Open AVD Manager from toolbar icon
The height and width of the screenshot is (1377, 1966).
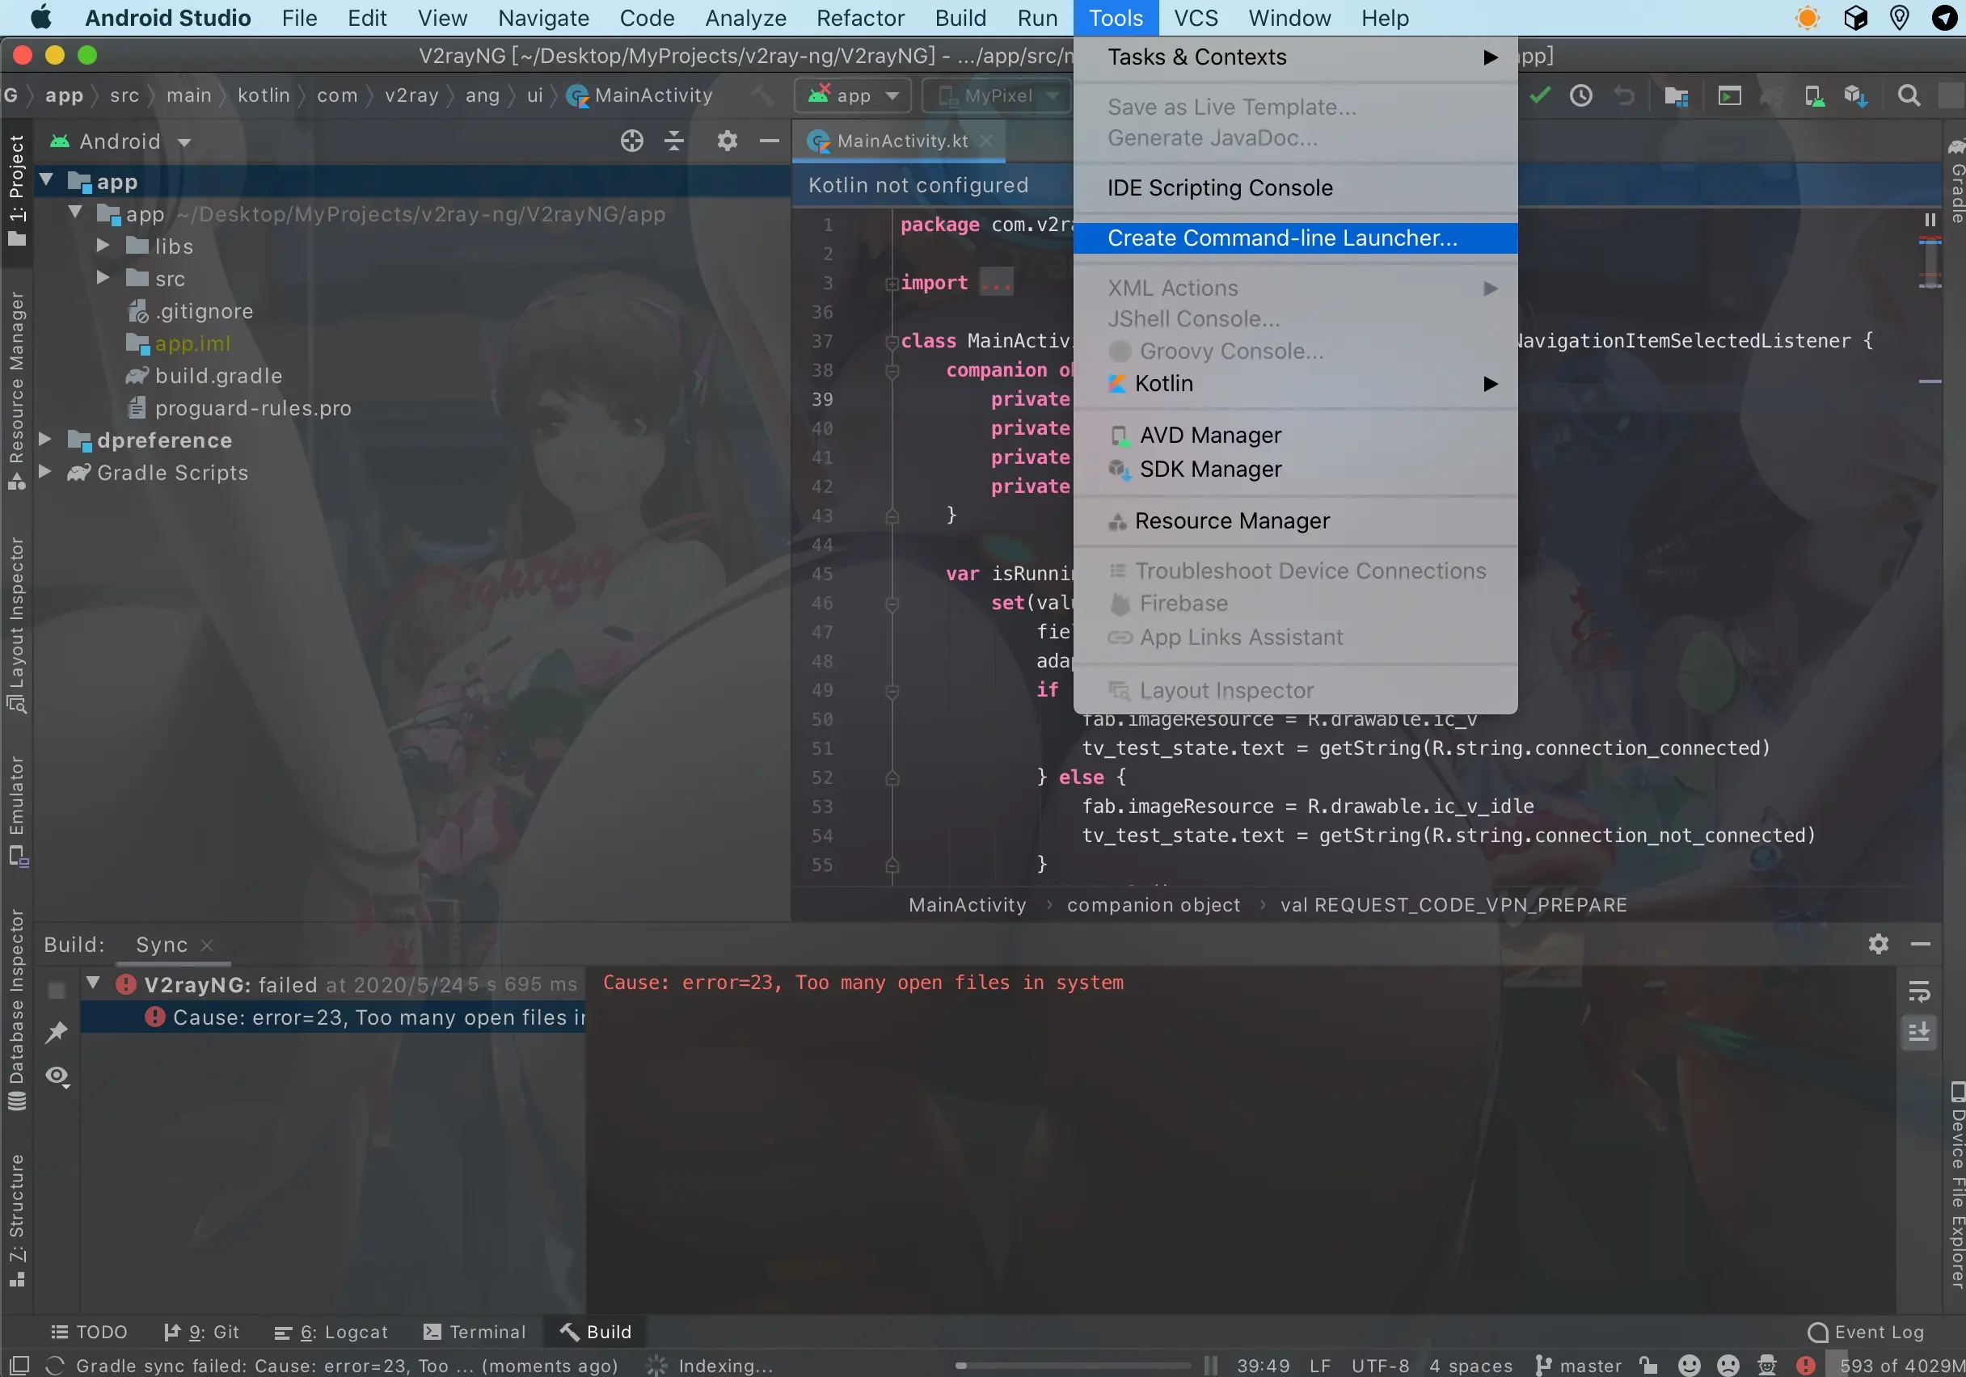point(1813,96)
